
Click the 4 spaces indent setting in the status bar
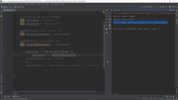(x=168, y=99)
